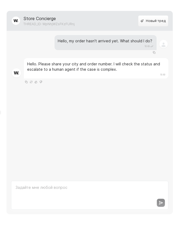Click the send message paper plane icon
This screenshot has width=181, height=225.
pyautogui.click(x=161, y=203)
